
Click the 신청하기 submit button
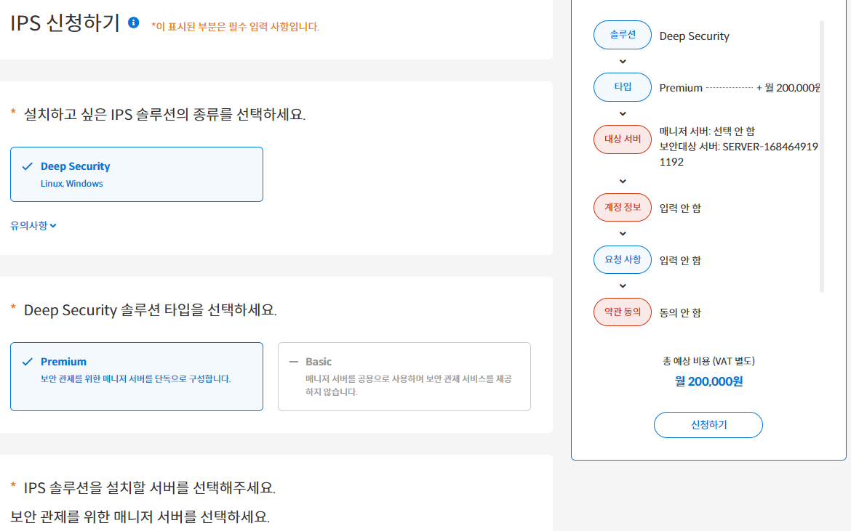[708, 425]
